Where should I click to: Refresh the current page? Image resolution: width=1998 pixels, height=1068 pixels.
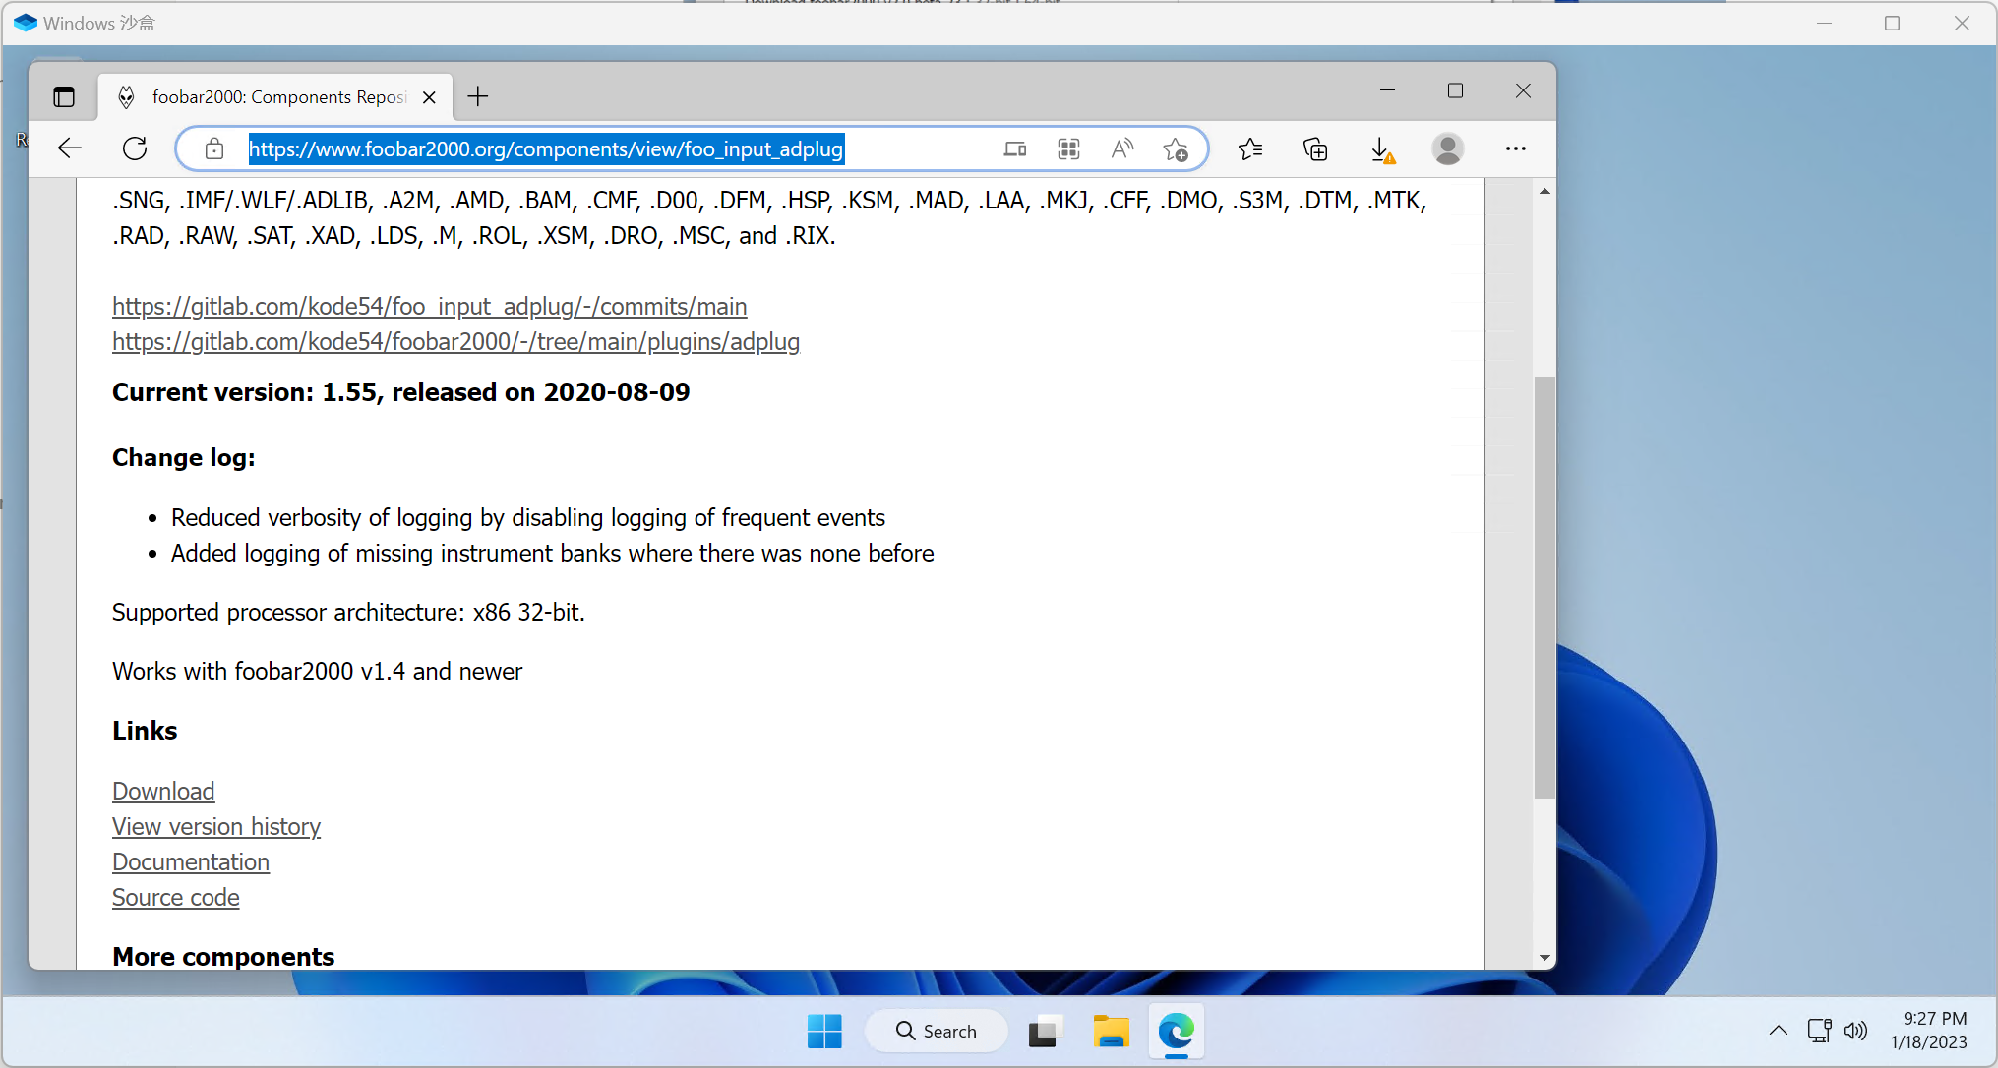click(135, 148)
